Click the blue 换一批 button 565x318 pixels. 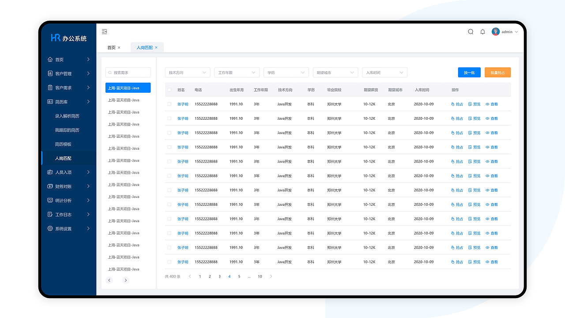469,72
